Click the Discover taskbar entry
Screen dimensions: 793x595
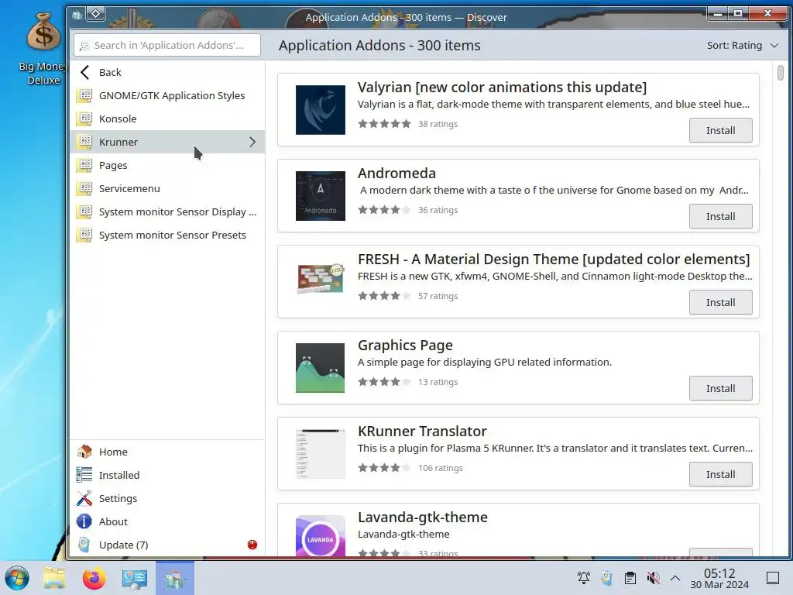coord(175,578)
